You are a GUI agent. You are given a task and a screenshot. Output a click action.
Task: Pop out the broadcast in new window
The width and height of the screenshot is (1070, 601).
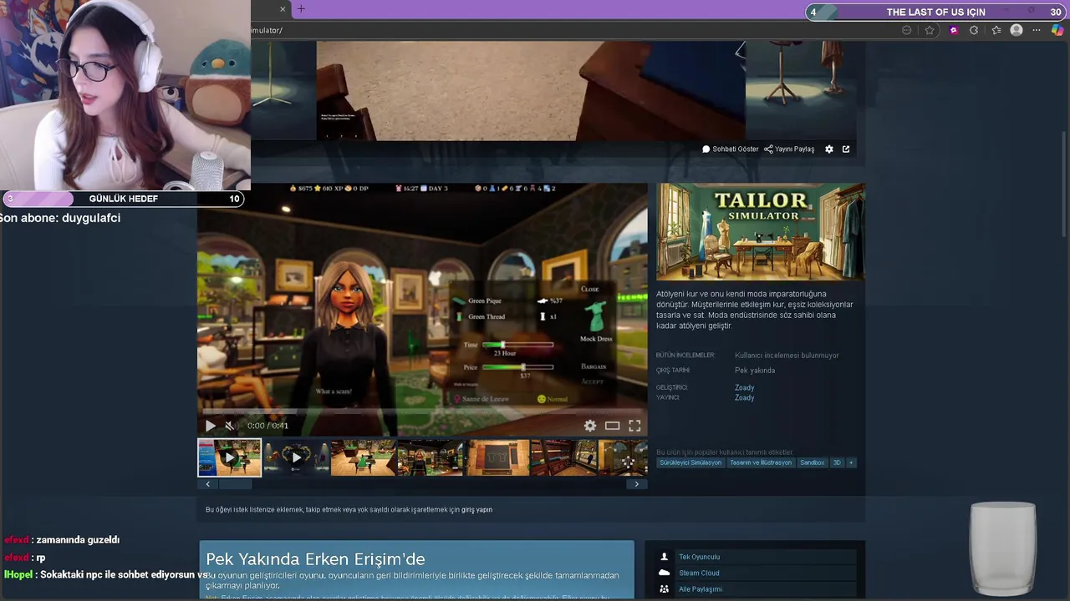846,149
